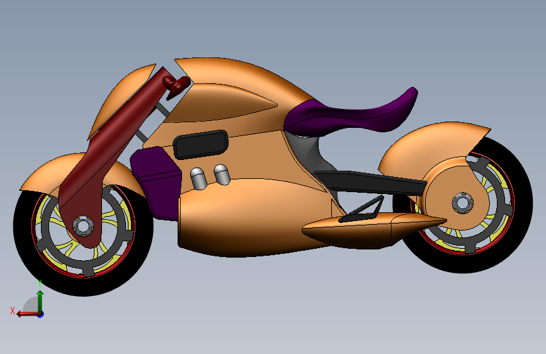Select the lower engine fairing

click(251, 219)
